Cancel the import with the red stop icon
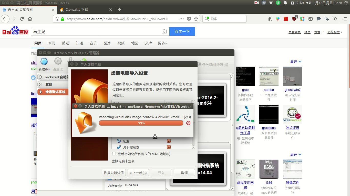This screenshot has width=350, height=196. click(x=188, y=123)
